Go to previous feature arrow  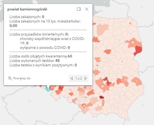[x=72, y=78]
